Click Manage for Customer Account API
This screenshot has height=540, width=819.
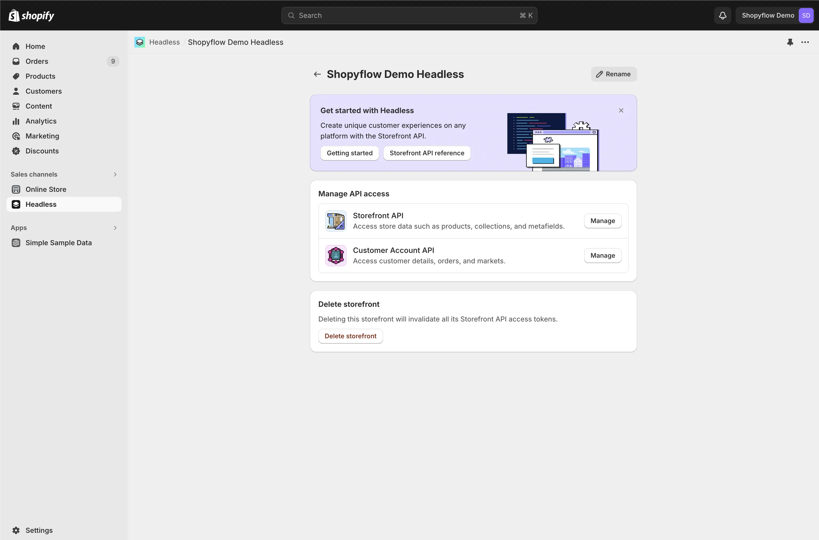point(603,256)
